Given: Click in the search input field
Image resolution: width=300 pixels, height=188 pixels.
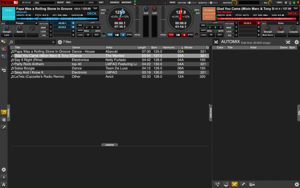Looking at the screenshot, I should (x=35, y=42).
